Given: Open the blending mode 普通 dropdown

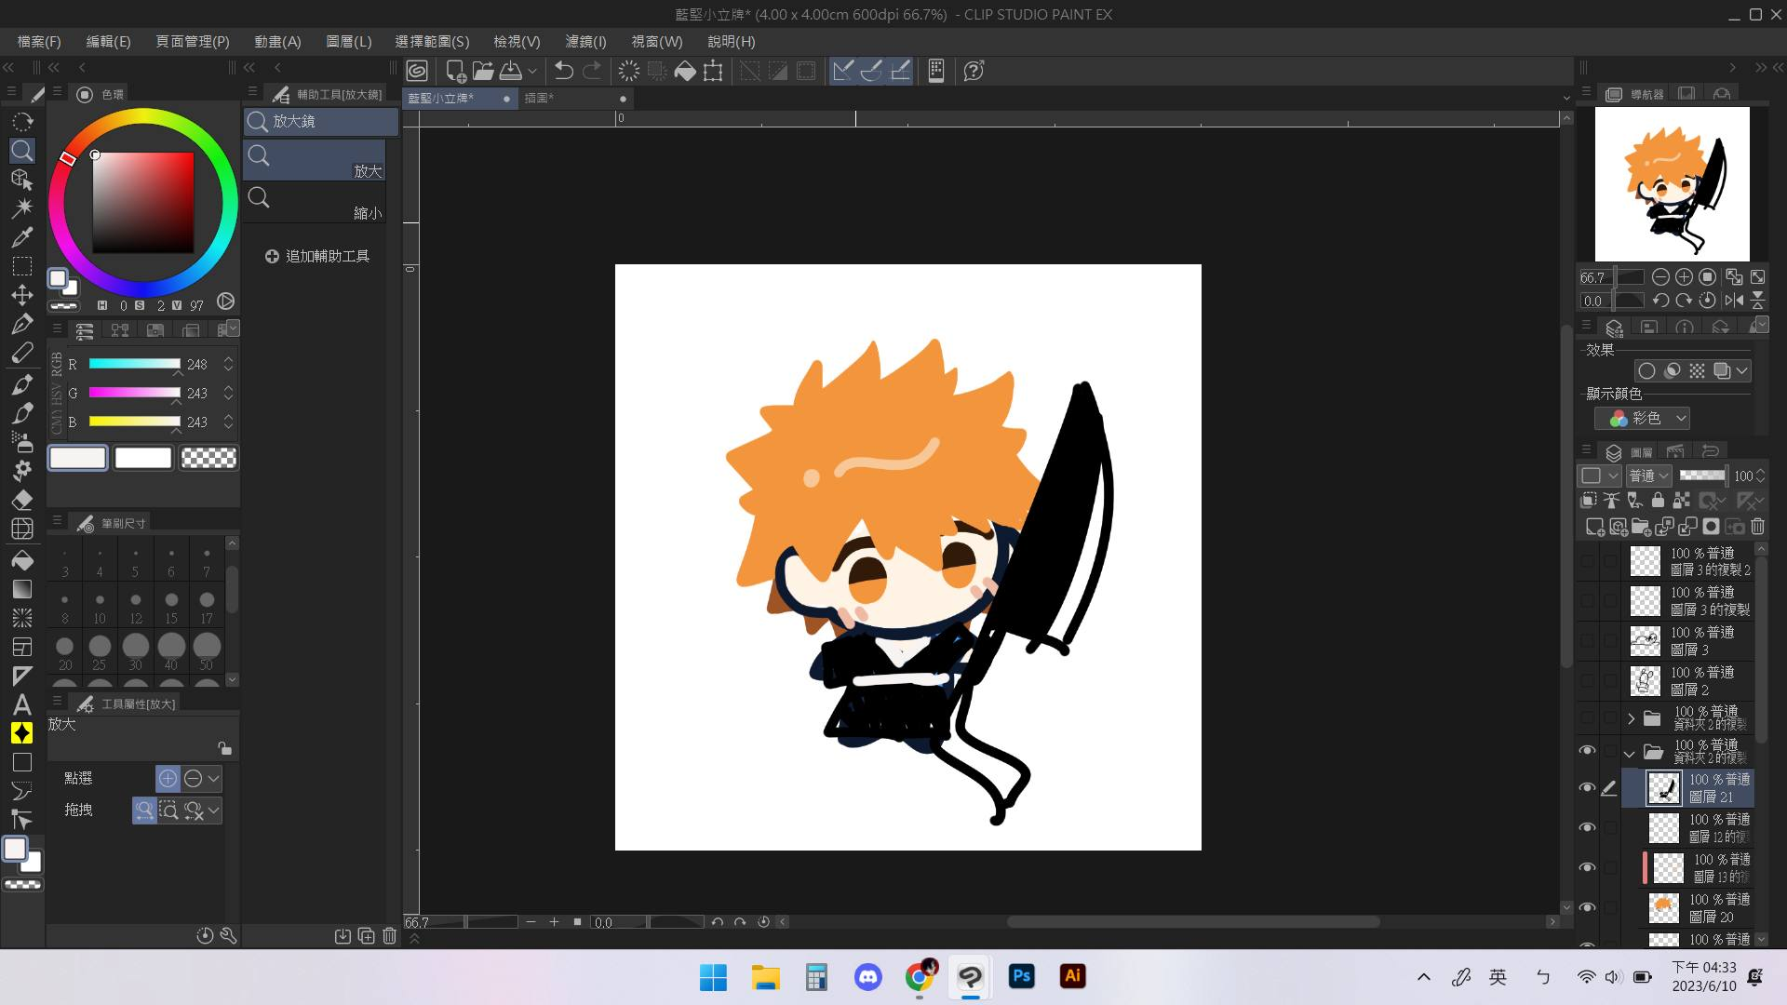Looking at the screenshot, I should point(1648,476).
